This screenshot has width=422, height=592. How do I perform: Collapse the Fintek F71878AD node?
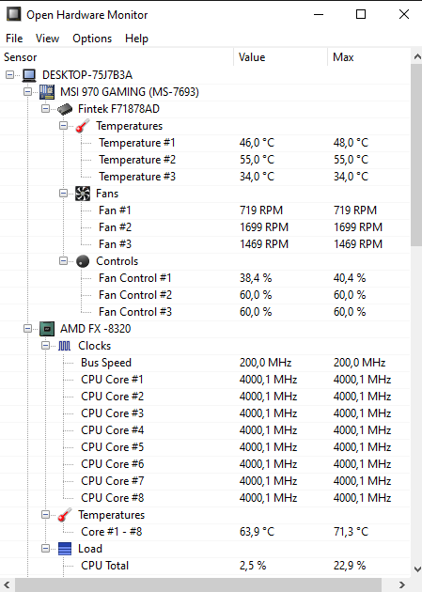45,109
